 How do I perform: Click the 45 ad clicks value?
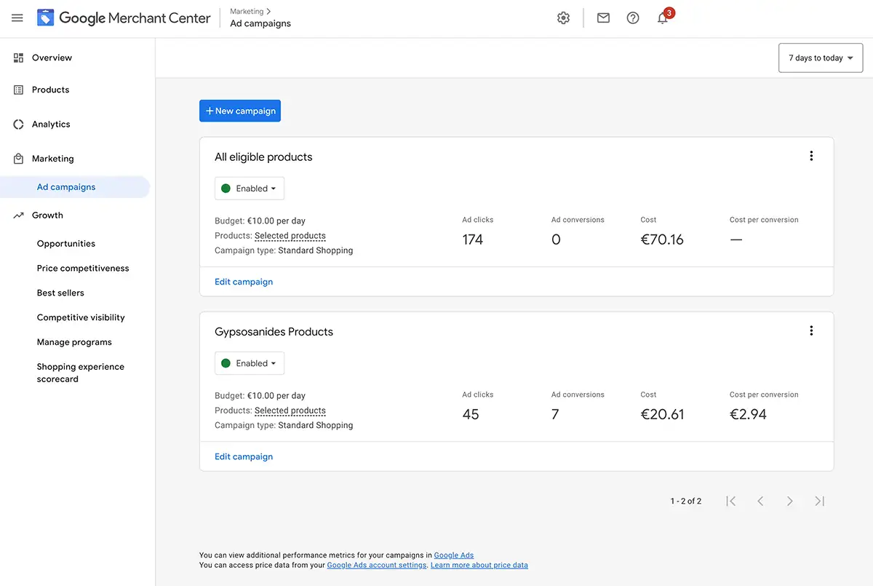pos(471,414)
